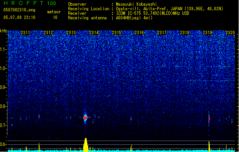Click the ICOM IC-575 receiver line

click(152, 13)
